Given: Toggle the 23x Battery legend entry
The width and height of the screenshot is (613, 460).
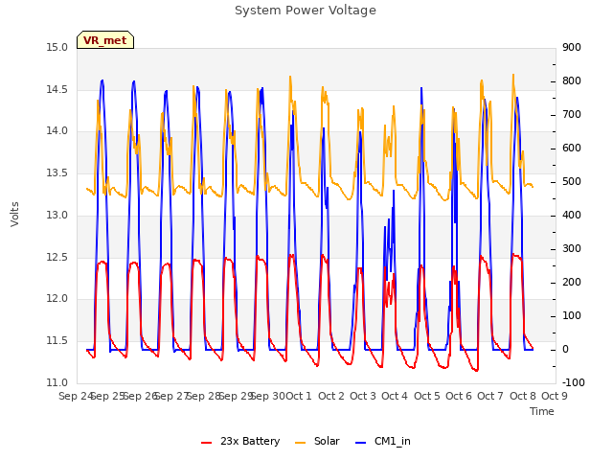Looking at the screenshot, I should coord(240,441).
